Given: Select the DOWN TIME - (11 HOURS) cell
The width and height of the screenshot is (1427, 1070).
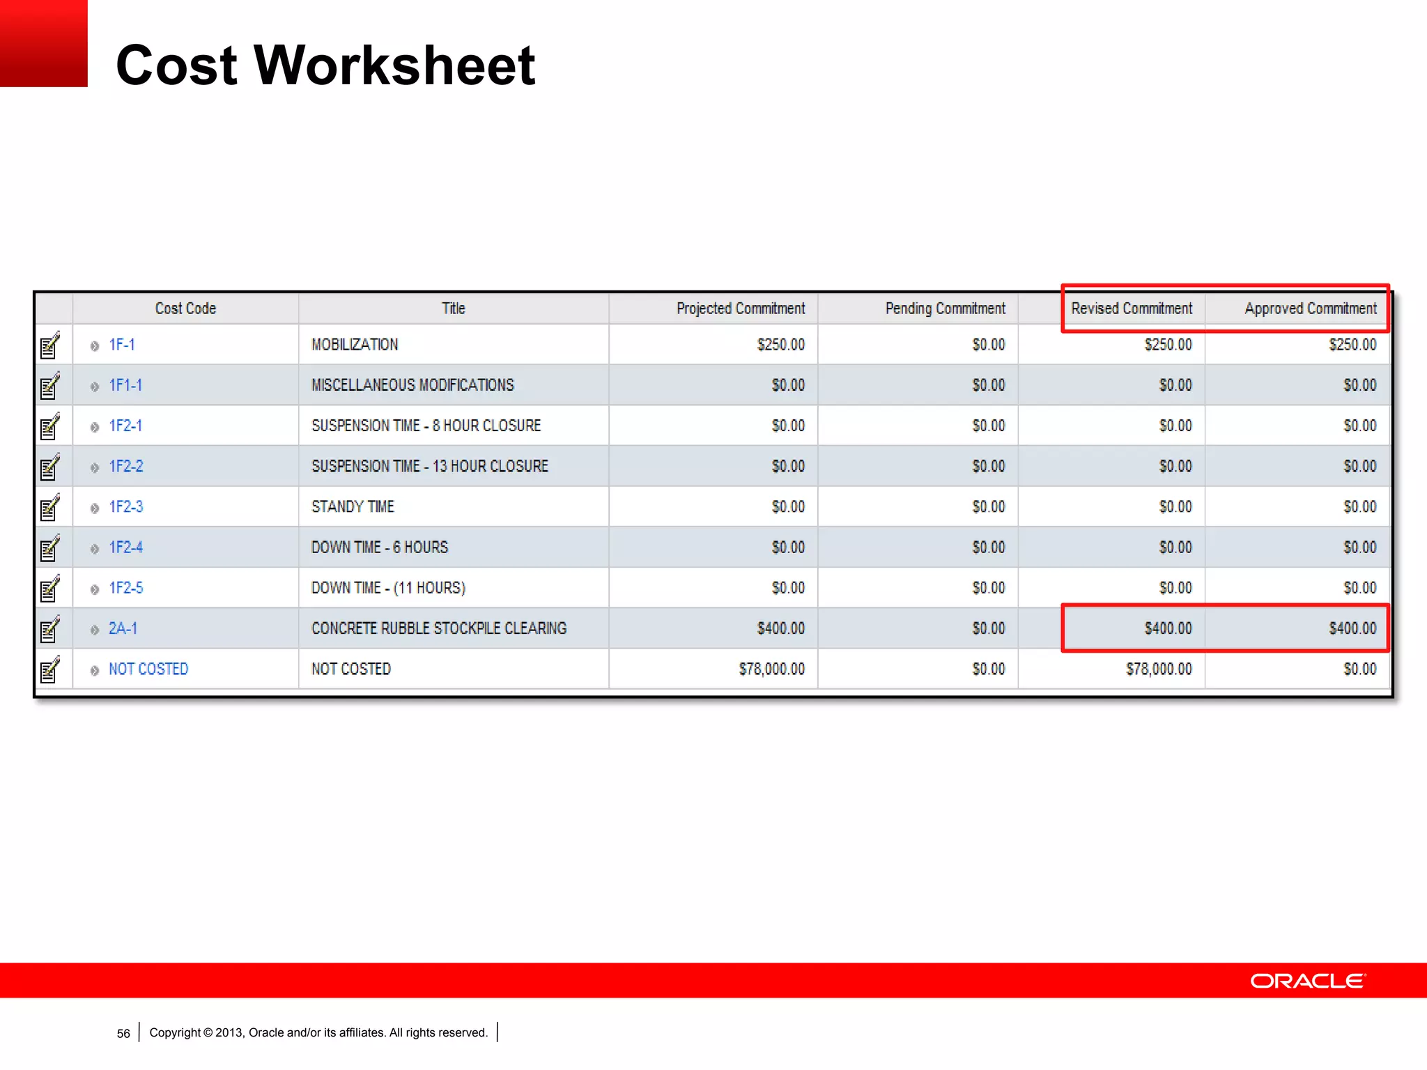Looking at the screenshot, I should point(454,588).
